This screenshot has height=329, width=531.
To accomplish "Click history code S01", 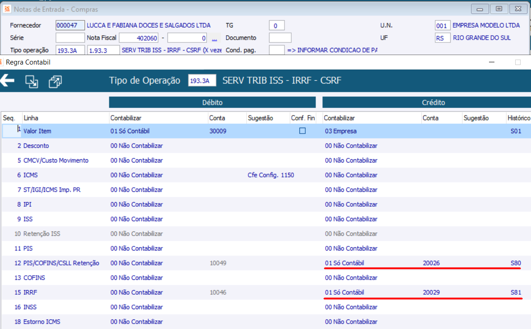I will tap(516, 131).
